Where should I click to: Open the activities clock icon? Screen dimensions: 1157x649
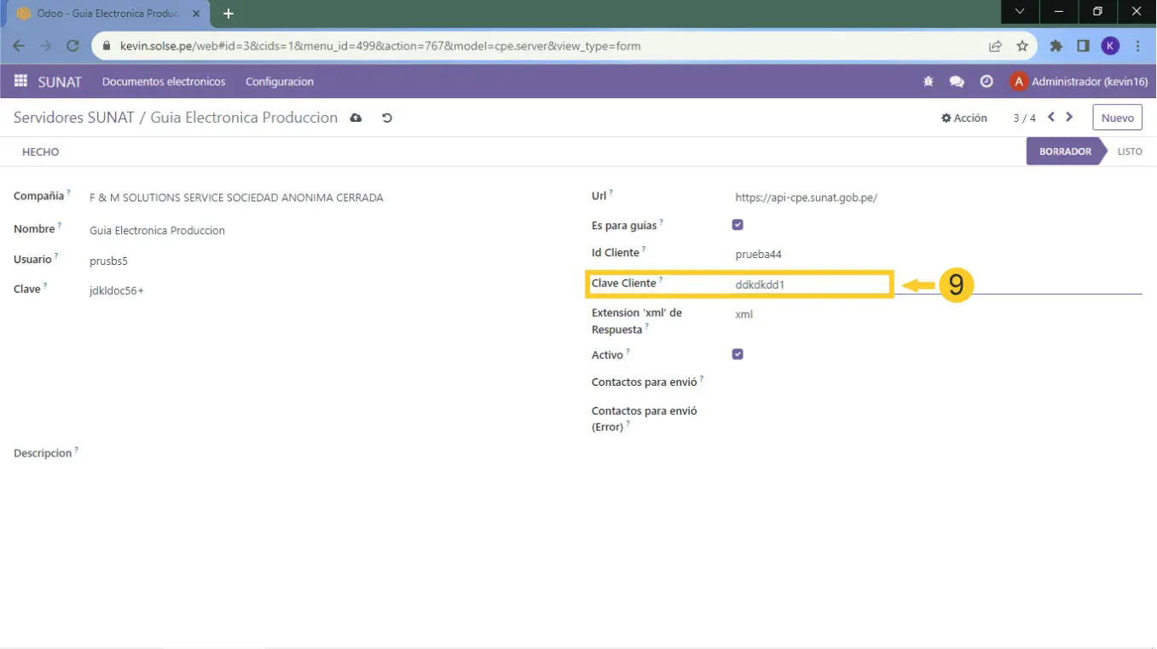[986, 82]
